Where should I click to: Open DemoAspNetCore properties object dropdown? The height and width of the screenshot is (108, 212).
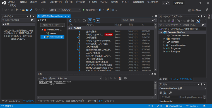(182, 88)
